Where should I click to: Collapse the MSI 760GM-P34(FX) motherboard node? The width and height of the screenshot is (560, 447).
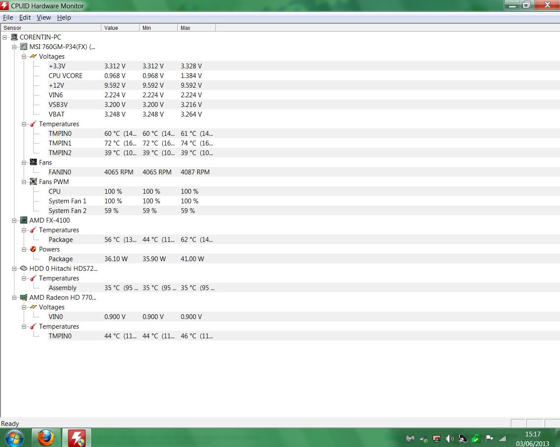[14, 47]
